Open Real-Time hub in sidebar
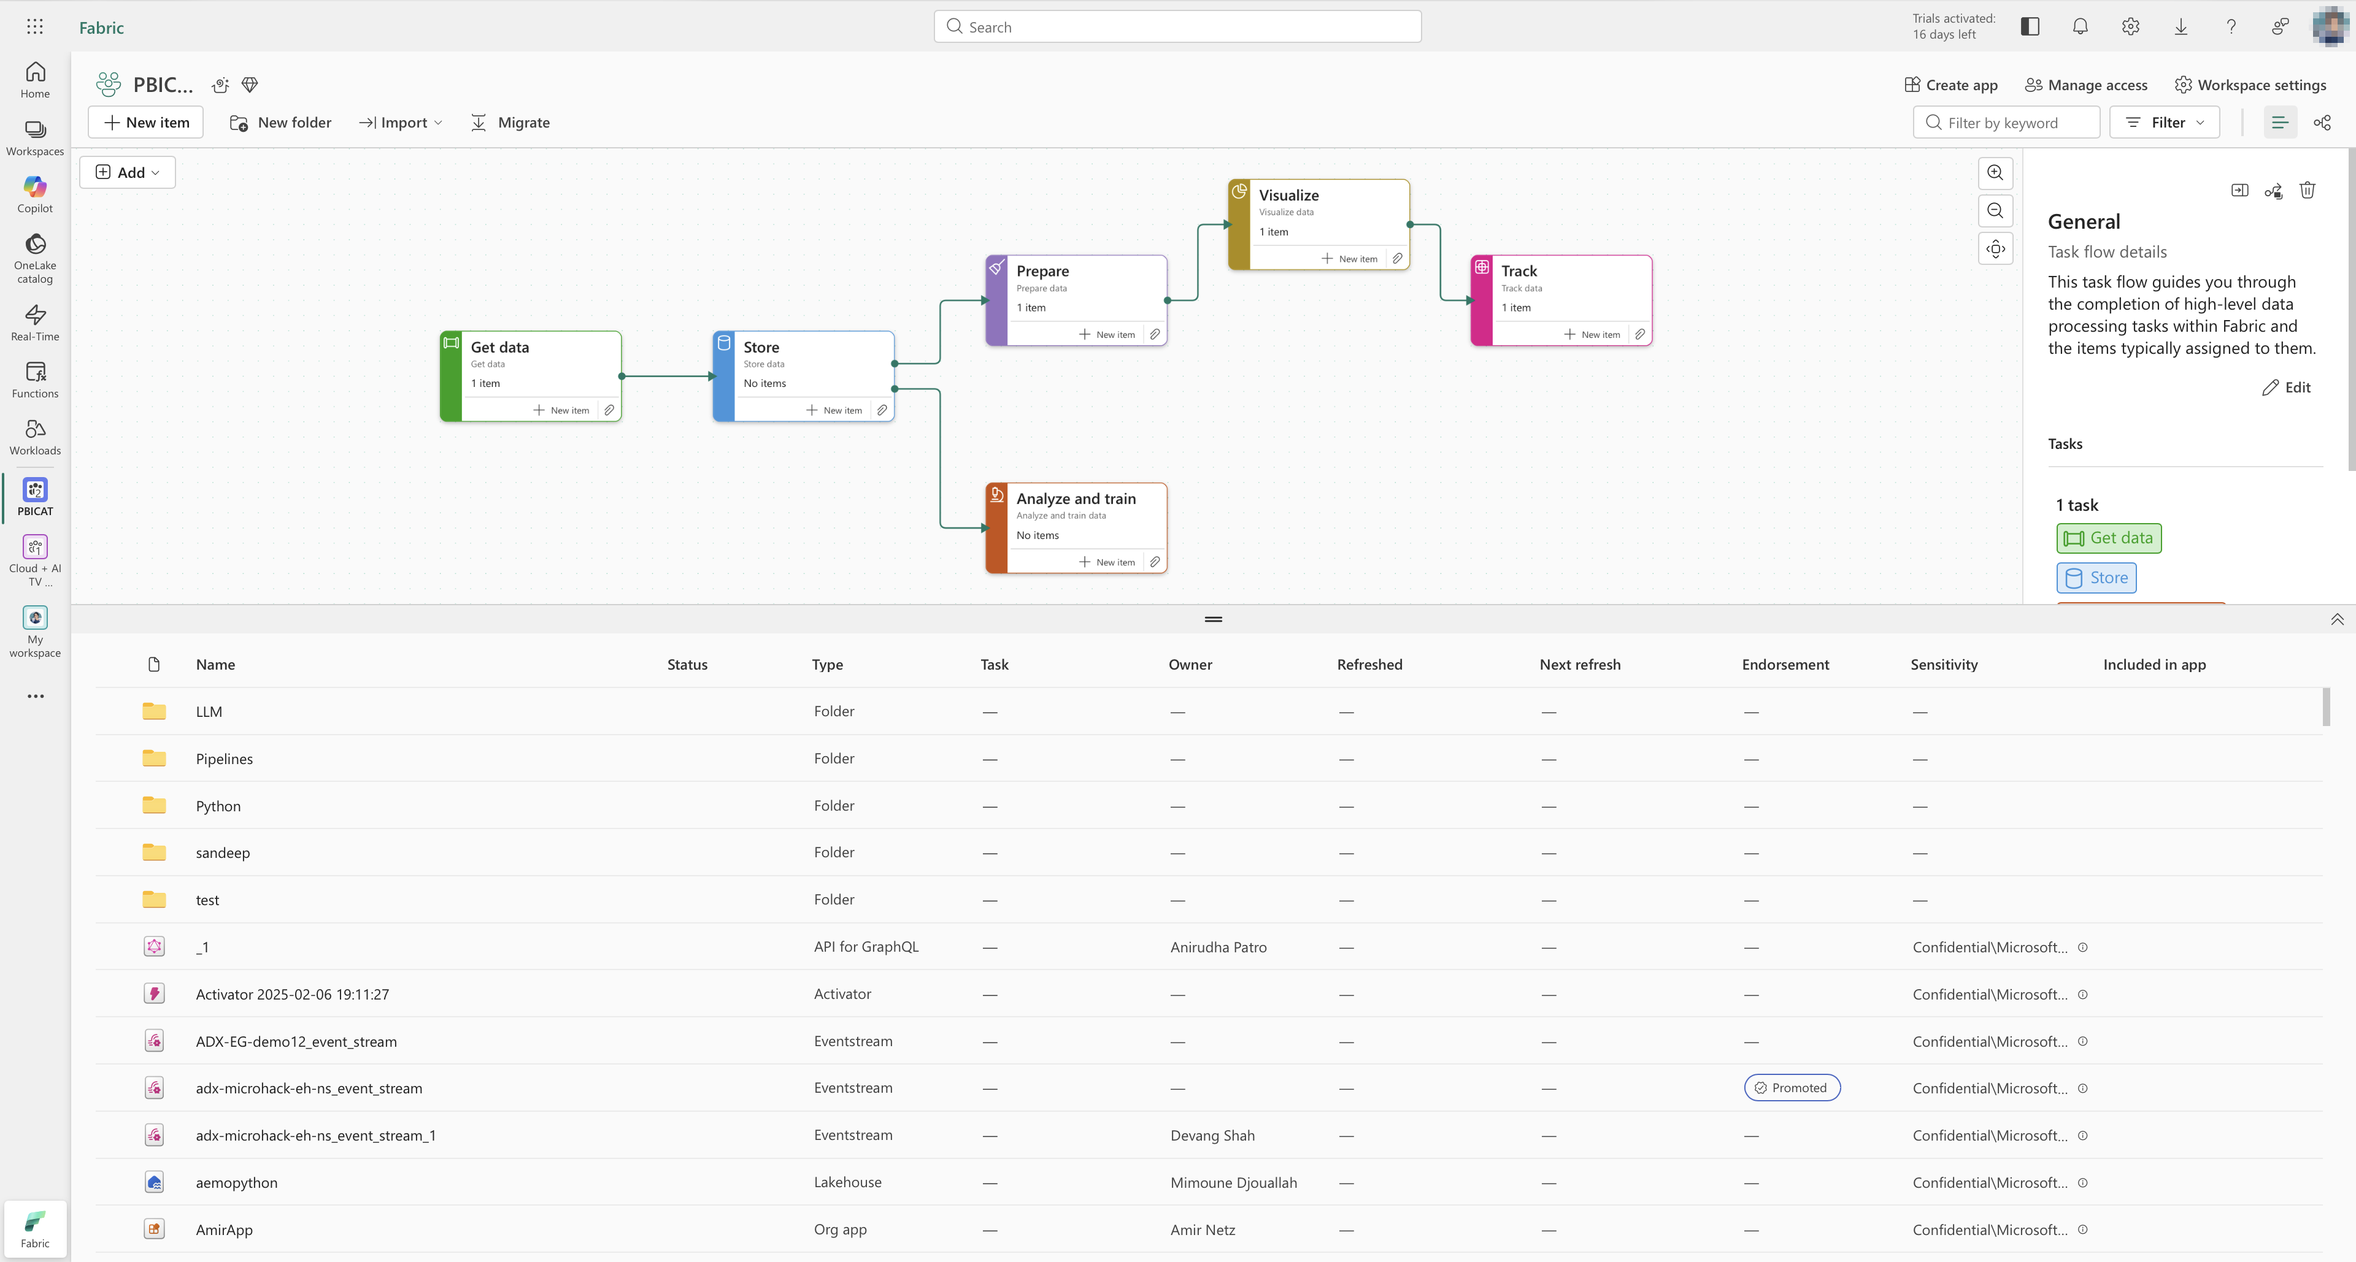This screenshot has height=1262, width=2356. coord(35,323)
